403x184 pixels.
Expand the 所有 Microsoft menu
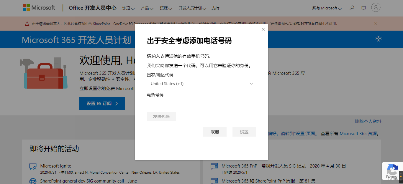327,8
